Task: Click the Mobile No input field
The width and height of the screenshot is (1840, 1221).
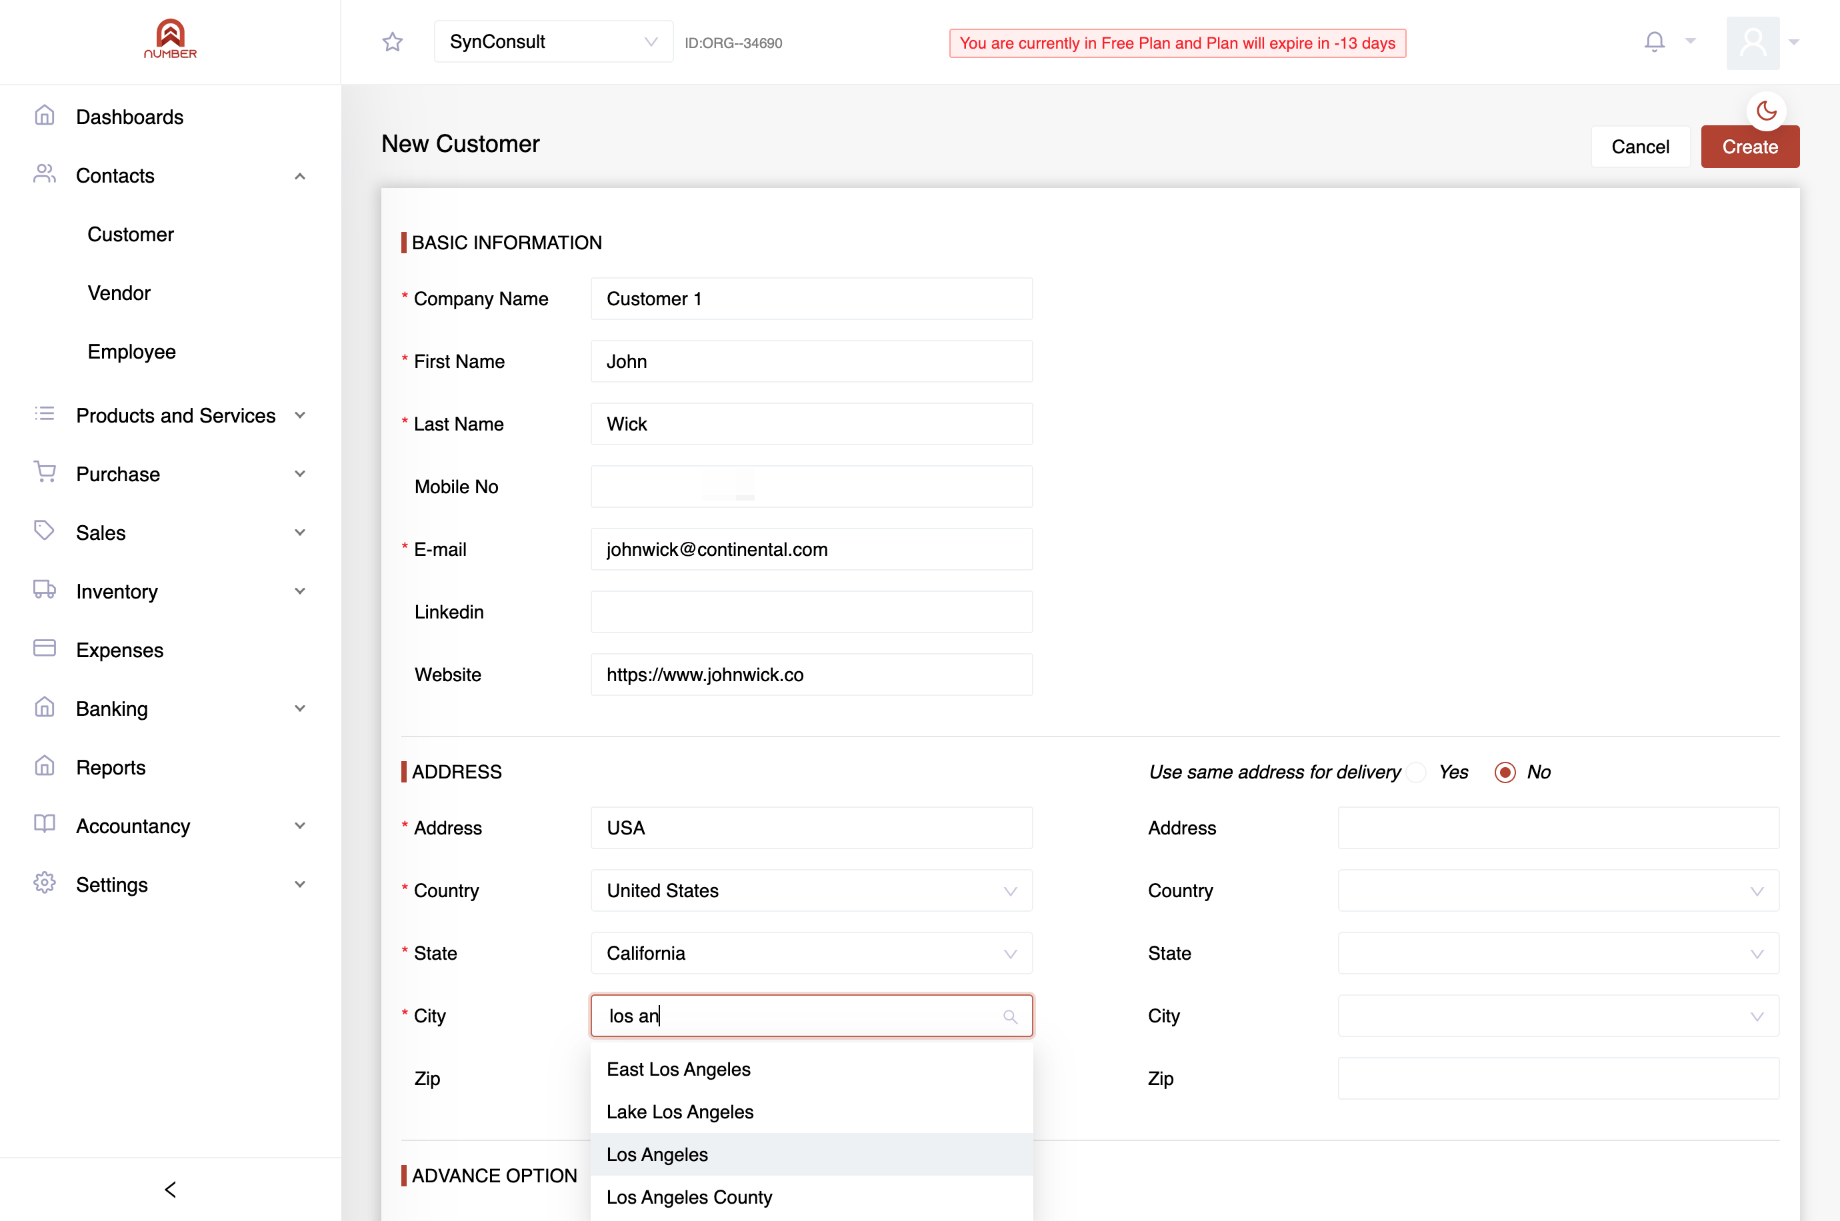Action: pos(811,487)
